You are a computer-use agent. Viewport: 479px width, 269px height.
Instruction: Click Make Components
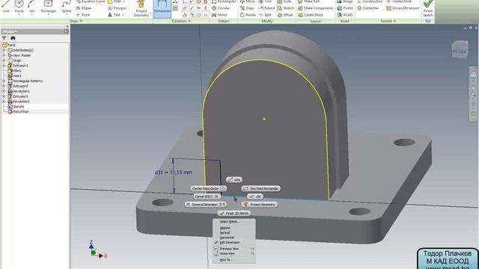316,8
